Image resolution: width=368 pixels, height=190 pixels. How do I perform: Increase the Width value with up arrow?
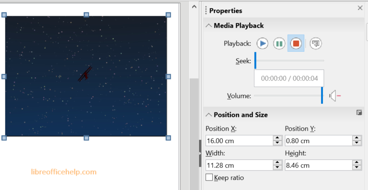click(x=277, y=163)
